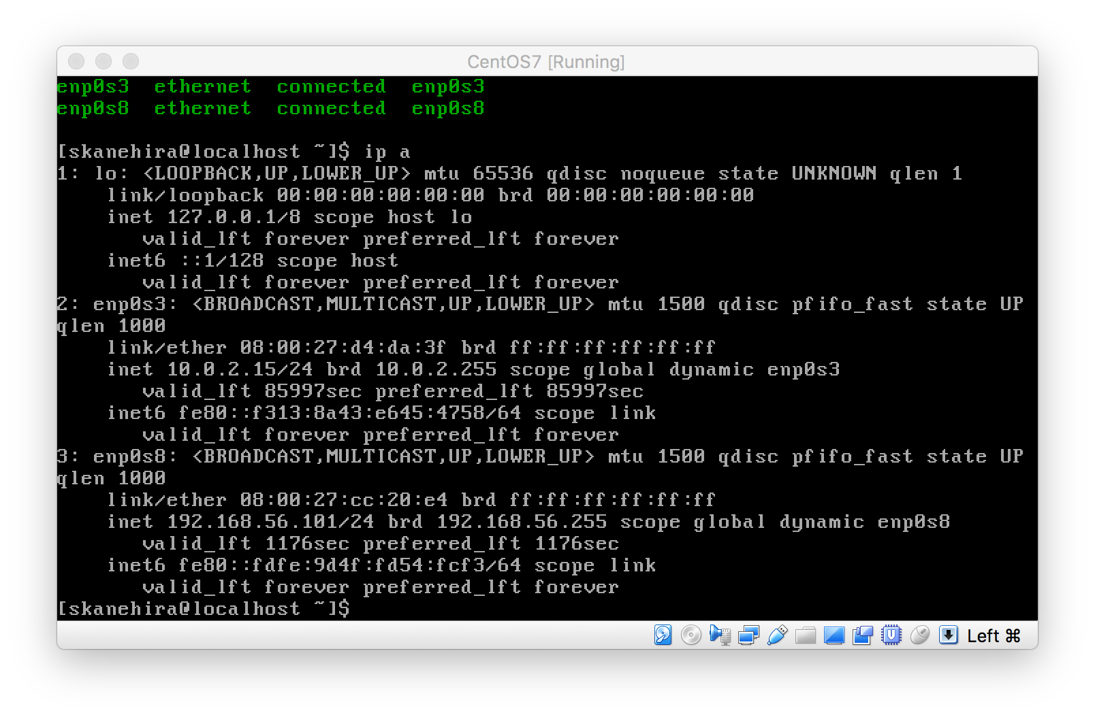Click the display settings status icon

[x=834, y=635]
